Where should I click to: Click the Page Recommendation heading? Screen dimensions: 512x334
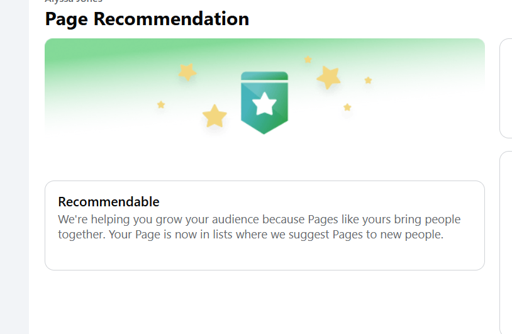coord(147,19)
